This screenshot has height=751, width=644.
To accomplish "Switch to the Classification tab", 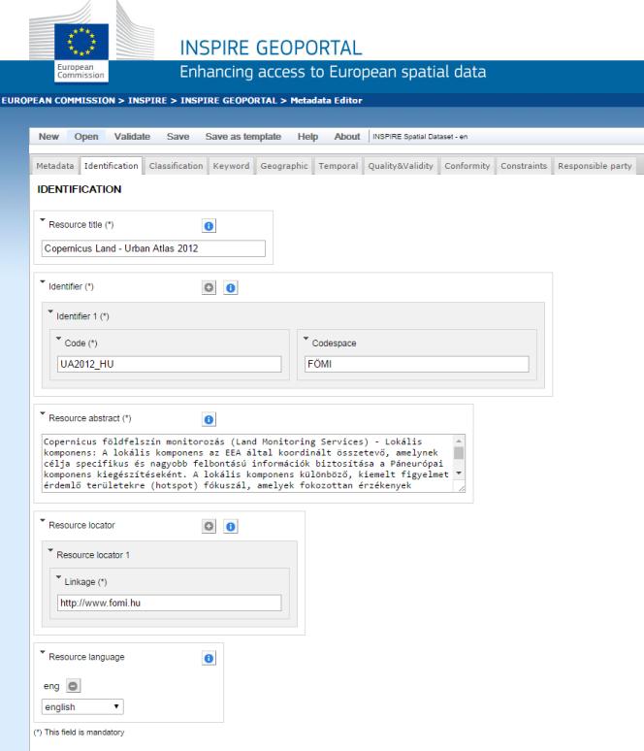I will tap(176, 166).
